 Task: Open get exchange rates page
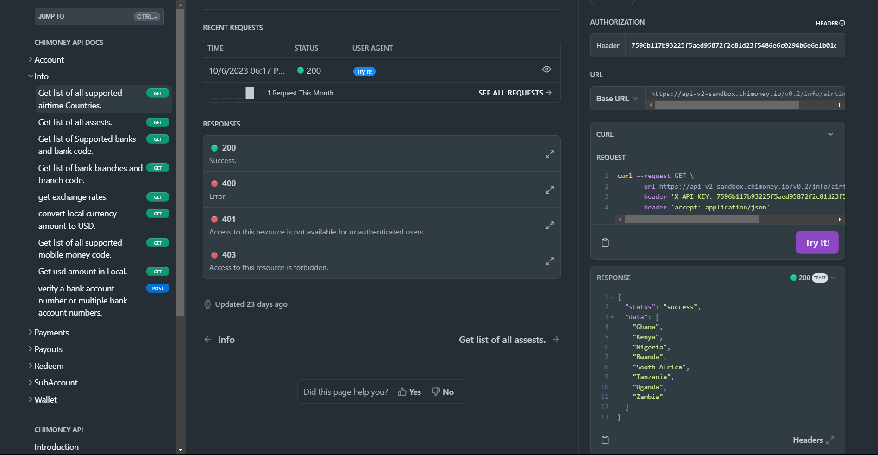coord(103,197)
